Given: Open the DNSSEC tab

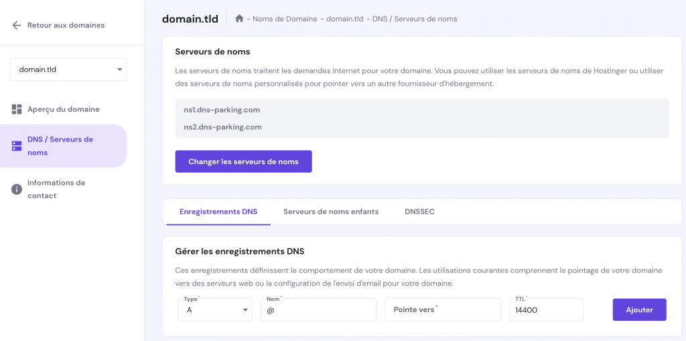Looking at the screenshot, I should 419,212.
